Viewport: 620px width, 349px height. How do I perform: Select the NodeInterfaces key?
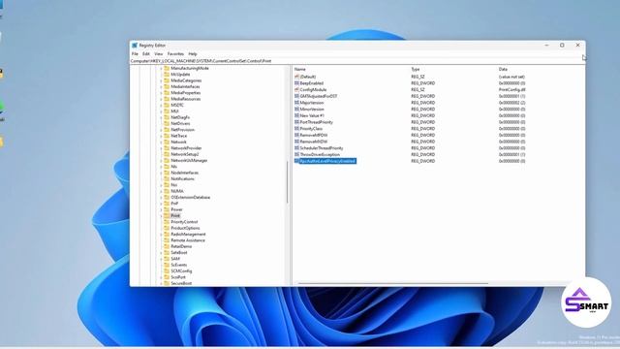click(x=185, y=173)
